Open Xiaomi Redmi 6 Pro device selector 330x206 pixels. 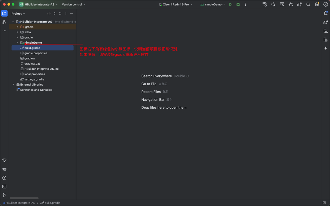176,5
